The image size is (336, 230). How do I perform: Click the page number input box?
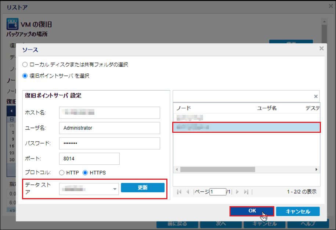(218, 191)
